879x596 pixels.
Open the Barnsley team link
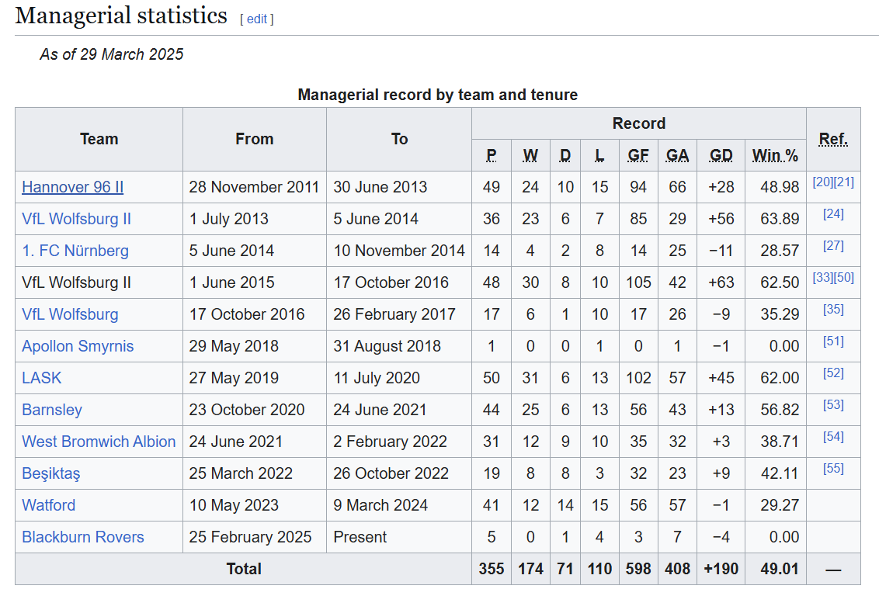pos(52,410)
